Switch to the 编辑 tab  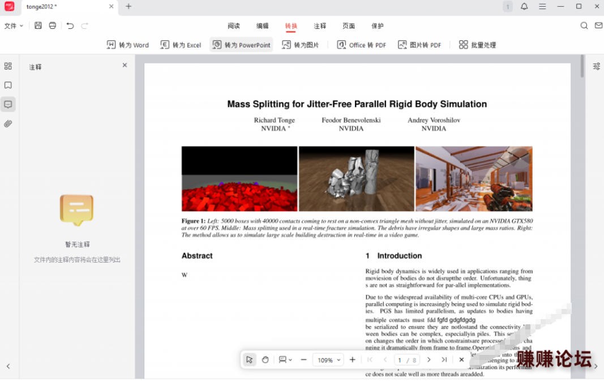262,26
